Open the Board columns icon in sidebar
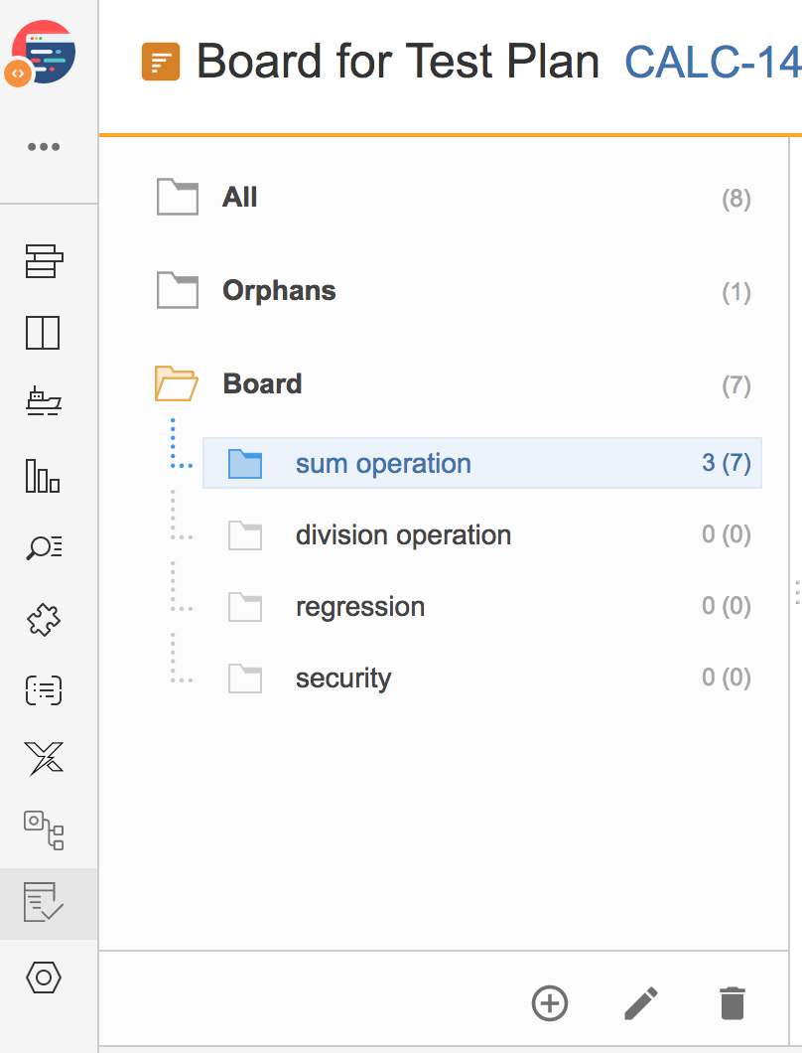Viewport: 802px width, 1053px height. click(x=43, y=333)
